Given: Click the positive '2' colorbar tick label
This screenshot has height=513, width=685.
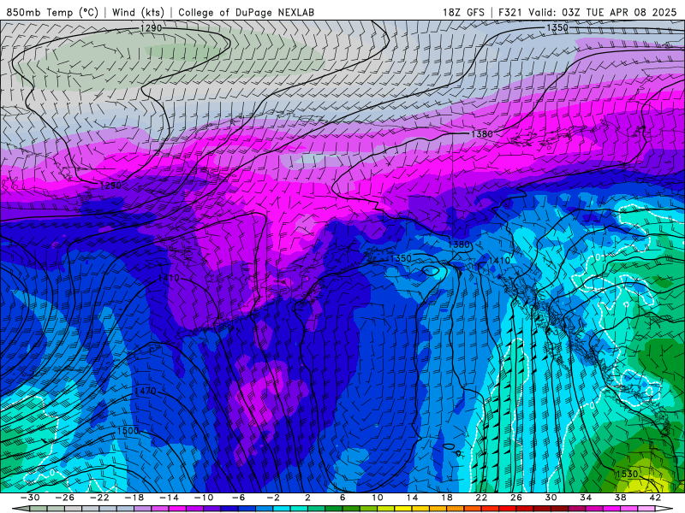Looking at the screenshot, I should click(308, 498).
